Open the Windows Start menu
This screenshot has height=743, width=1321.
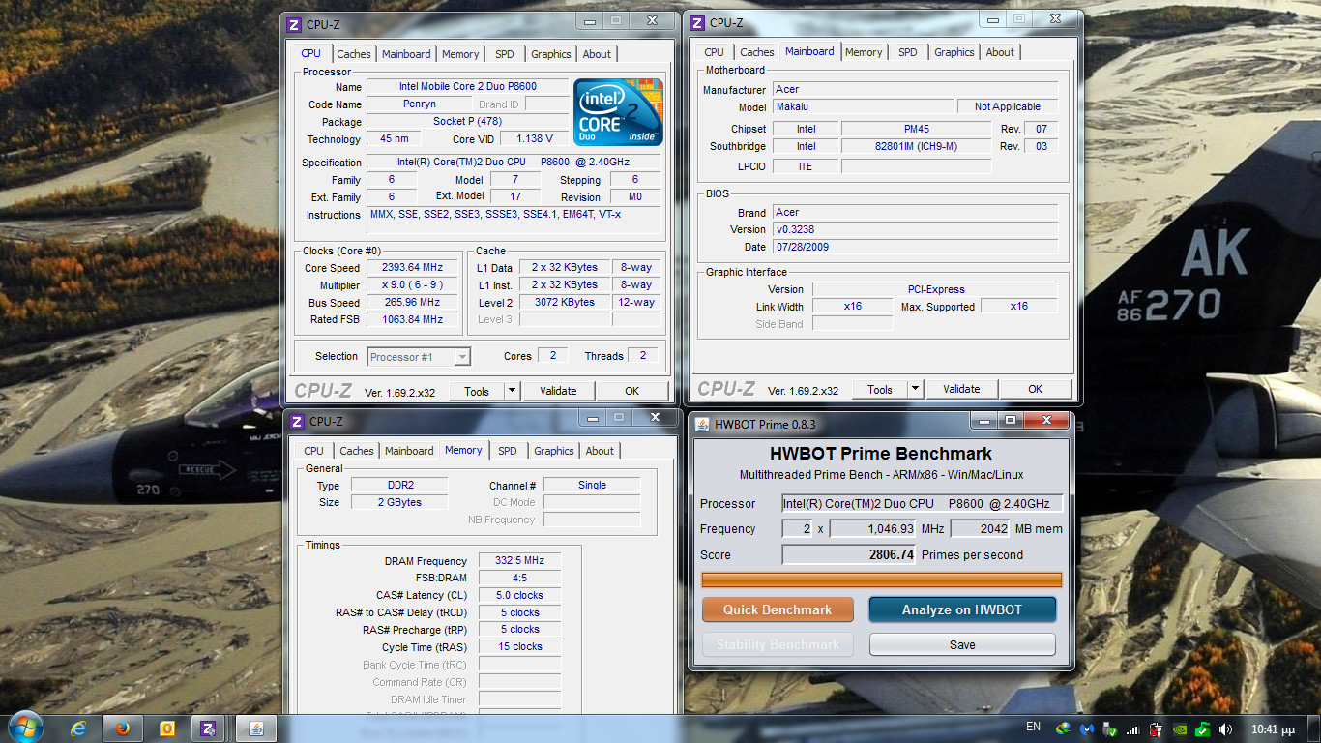(25, 728)
